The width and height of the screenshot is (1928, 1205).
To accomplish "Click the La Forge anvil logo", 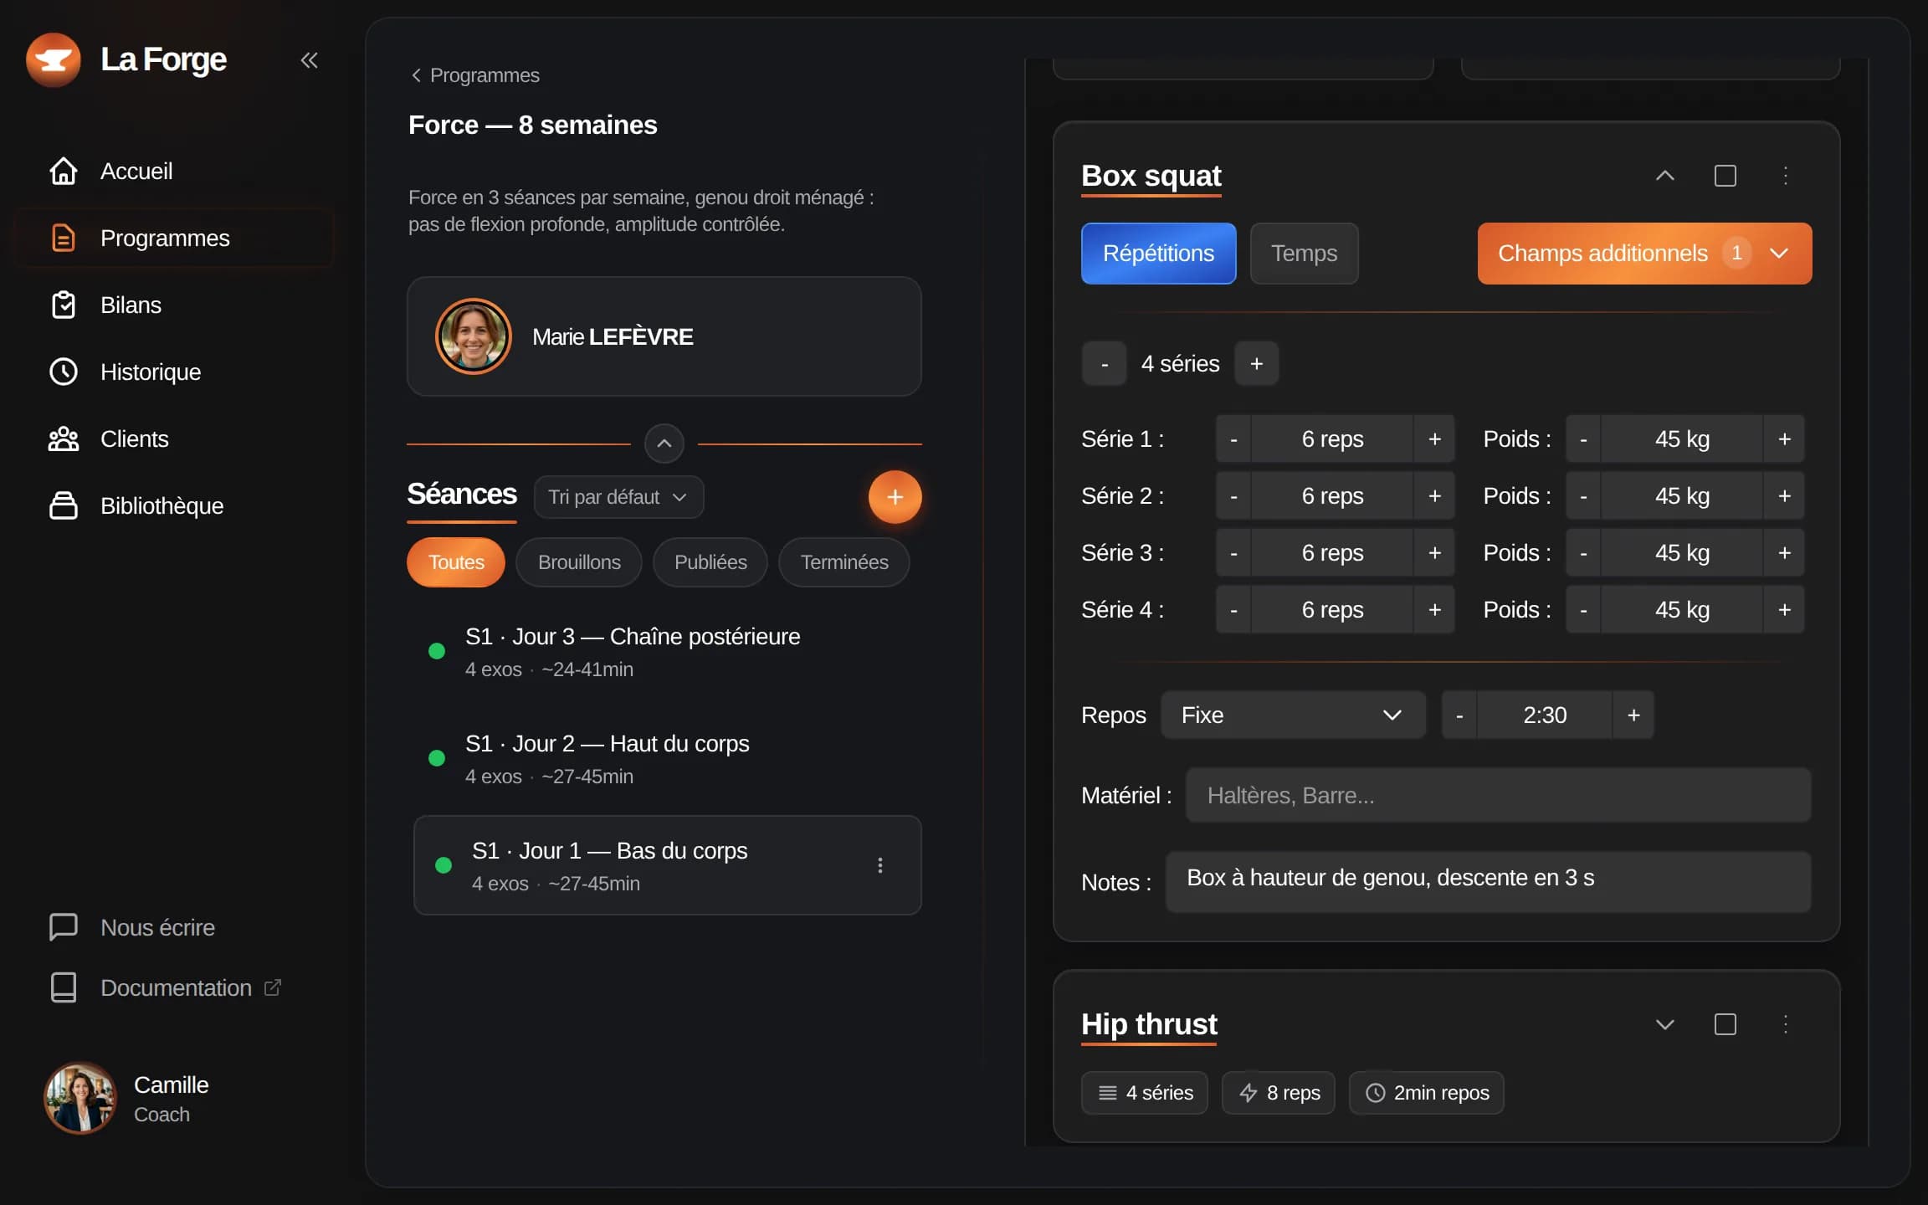I will pyautogui.click(x=54, y=59).
